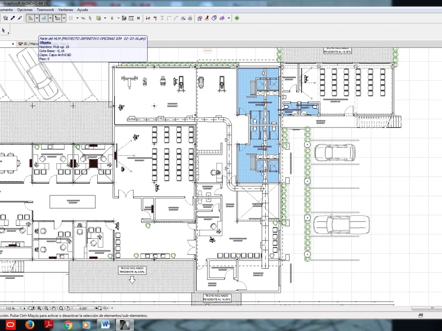Click the window icon at status bar right
This screenshot has height=331, width=442.
coord(421,316)
